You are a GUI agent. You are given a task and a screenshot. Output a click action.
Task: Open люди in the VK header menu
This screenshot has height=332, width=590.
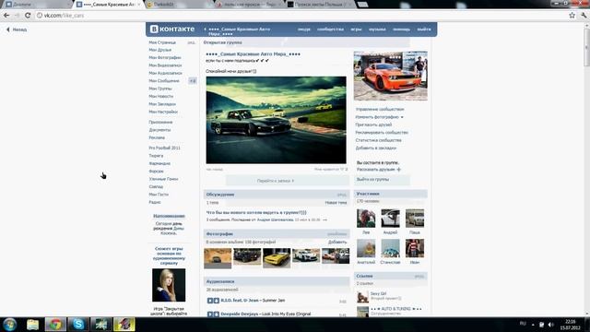[x=304, y=29]
